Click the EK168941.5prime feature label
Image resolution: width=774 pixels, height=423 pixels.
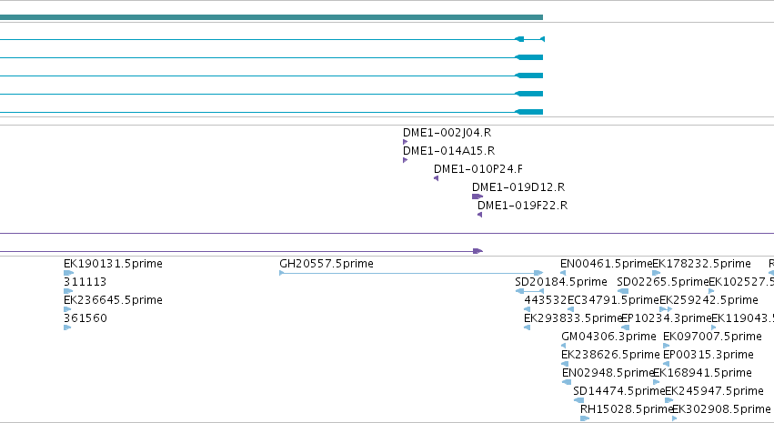coord(702,373)
